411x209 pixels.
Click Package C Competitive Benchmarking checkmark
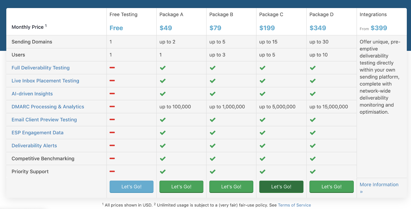[262, 159]
